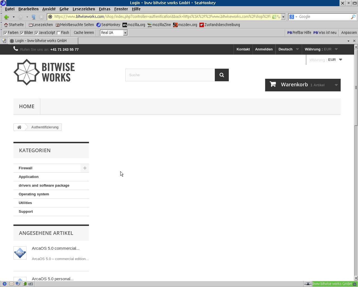Click the Startseite home bookmark

coord(14,25)
